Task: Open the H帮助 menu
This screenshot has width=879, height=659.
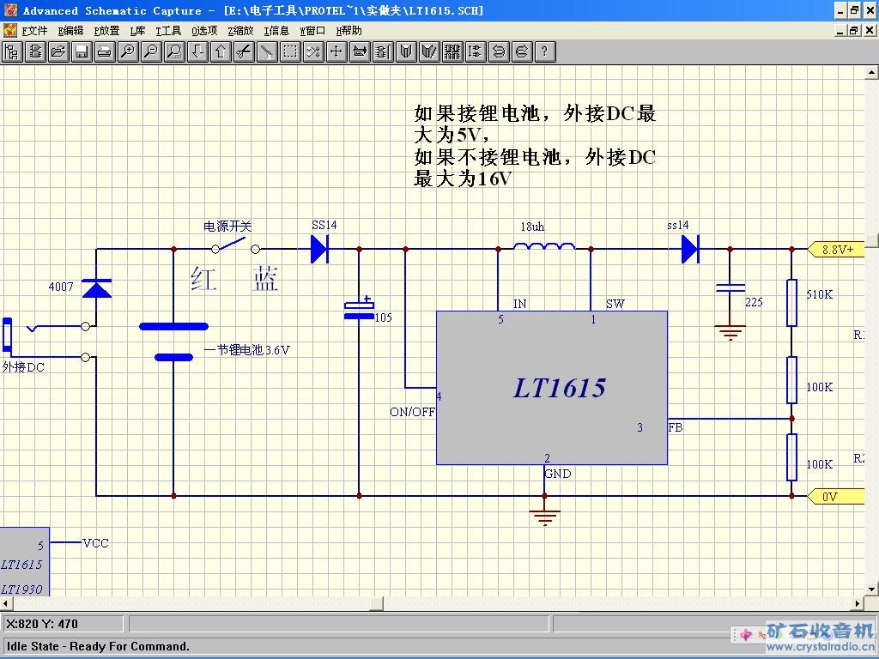Action: [349, 31]
